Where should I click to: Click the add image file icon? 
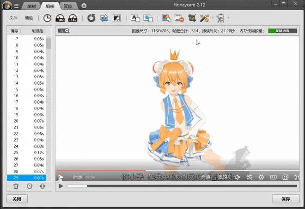click(x=167, y=18)
